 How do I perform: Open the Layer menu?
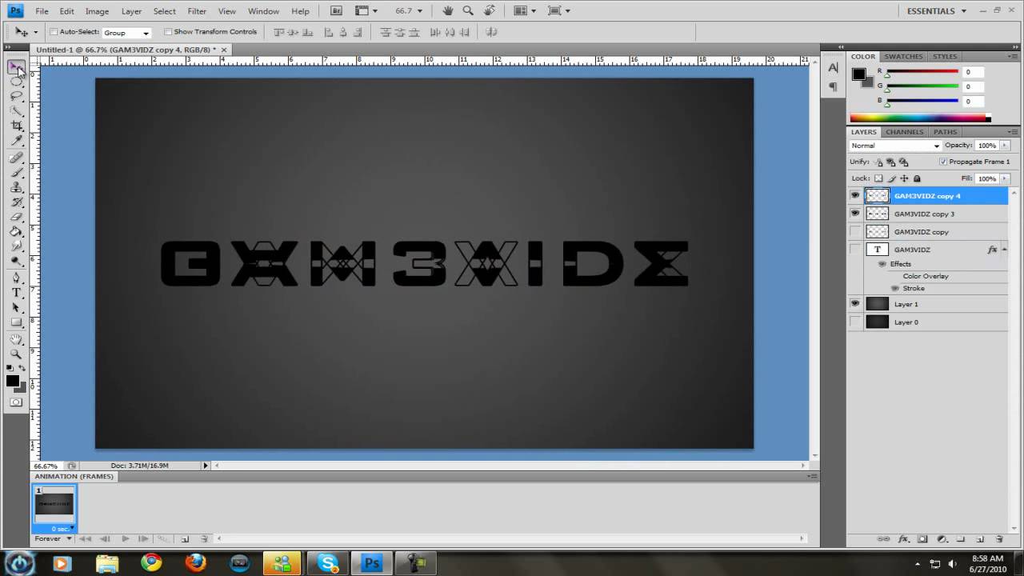click(x=131, y=11)
